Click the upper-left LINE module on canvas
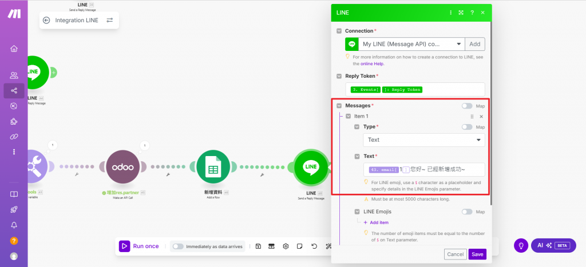586x267 pixels. [x=38, y=73]
